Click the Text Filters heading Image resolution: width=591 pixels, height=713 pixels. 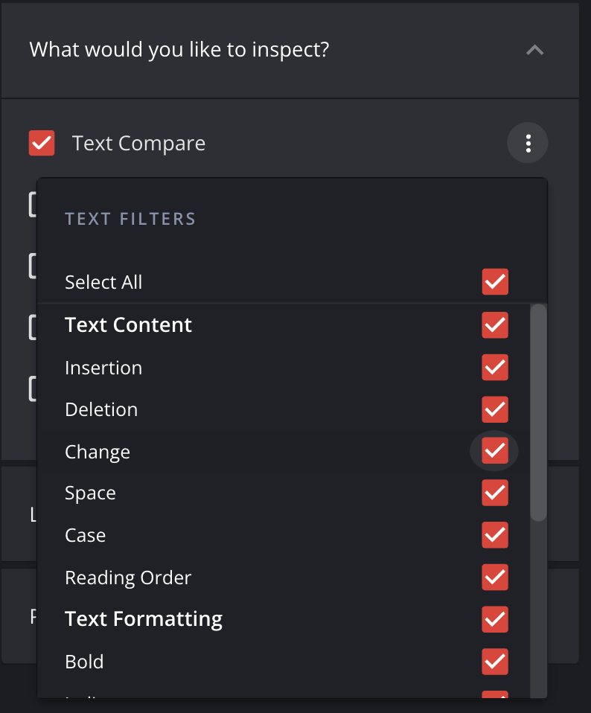coord(130,219)
